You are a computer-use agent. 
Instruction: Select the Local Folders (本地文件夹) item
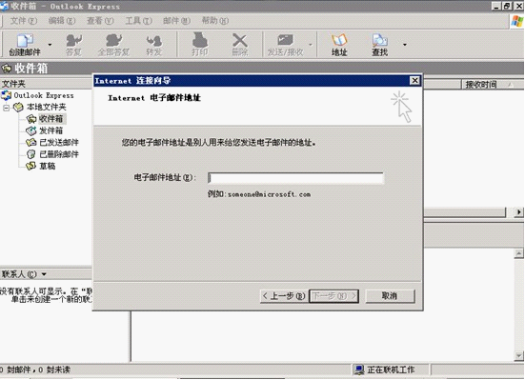tap(46, 107)
